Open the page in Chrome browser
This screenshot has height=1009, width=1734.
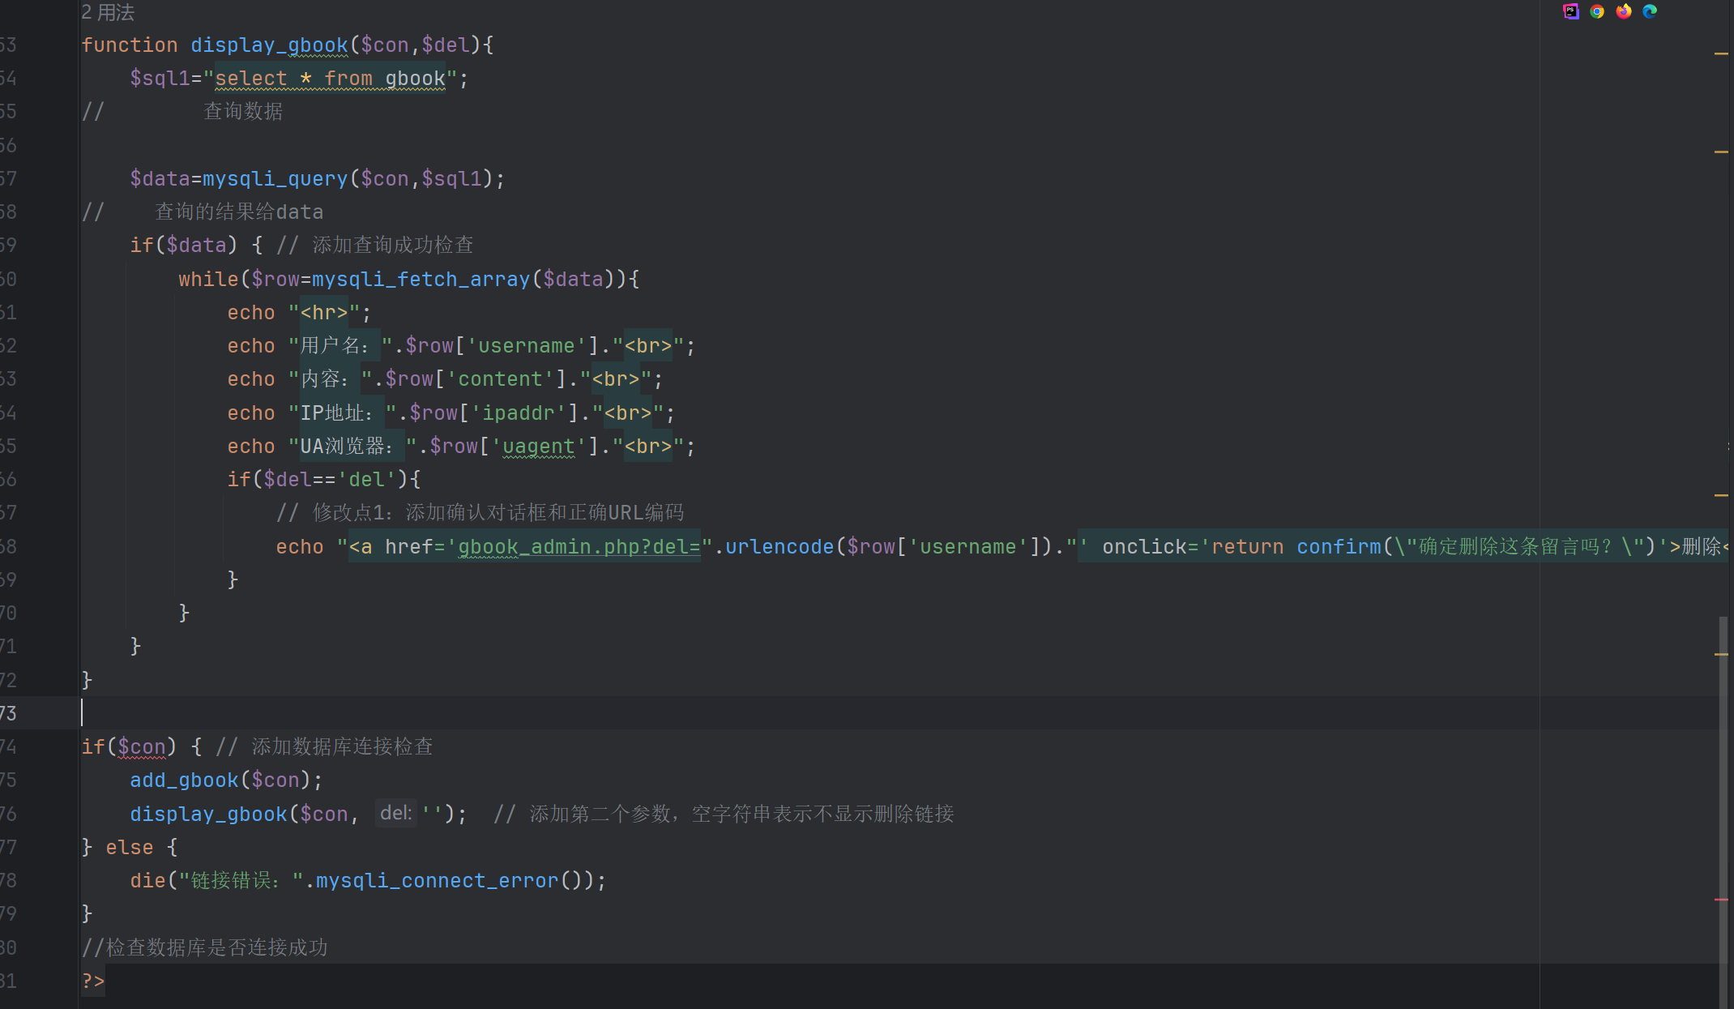tap(1597, 11)
